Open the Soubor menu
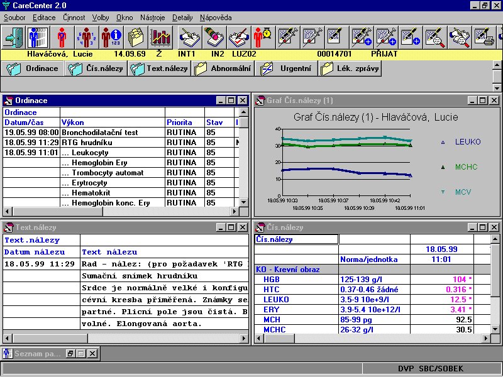The height and width of the screenshot is (377, 503). (14, 18)
